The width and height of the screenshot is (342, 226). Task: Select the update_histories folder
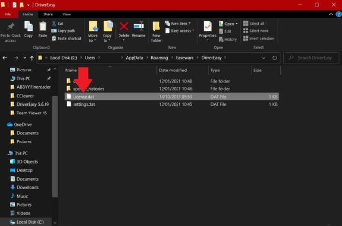pos(172,89)
